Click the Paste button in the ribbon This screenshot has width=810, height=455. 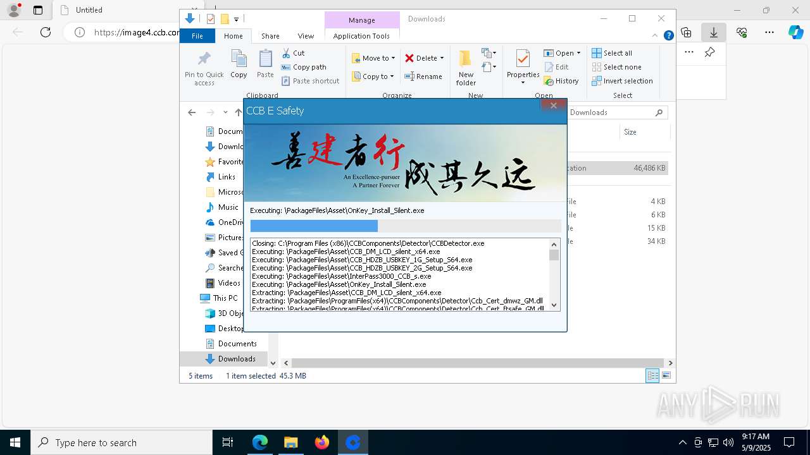[265, 64]
